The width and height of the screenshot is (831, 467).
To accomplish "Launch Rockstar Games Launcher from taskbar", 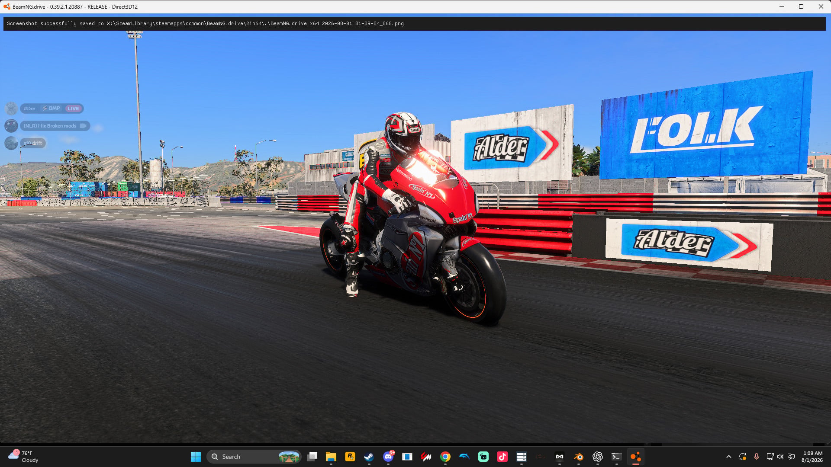I will (x=350, y=457).
